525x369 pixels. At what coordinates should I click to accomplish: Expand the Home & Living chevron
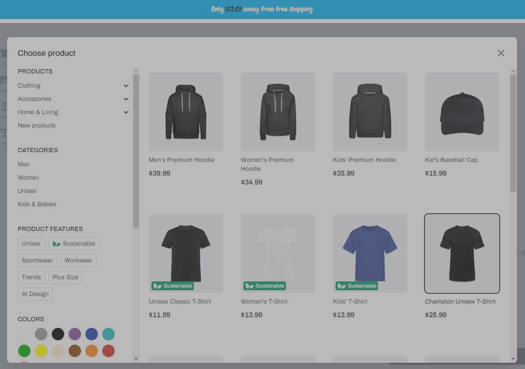(126, 112)
